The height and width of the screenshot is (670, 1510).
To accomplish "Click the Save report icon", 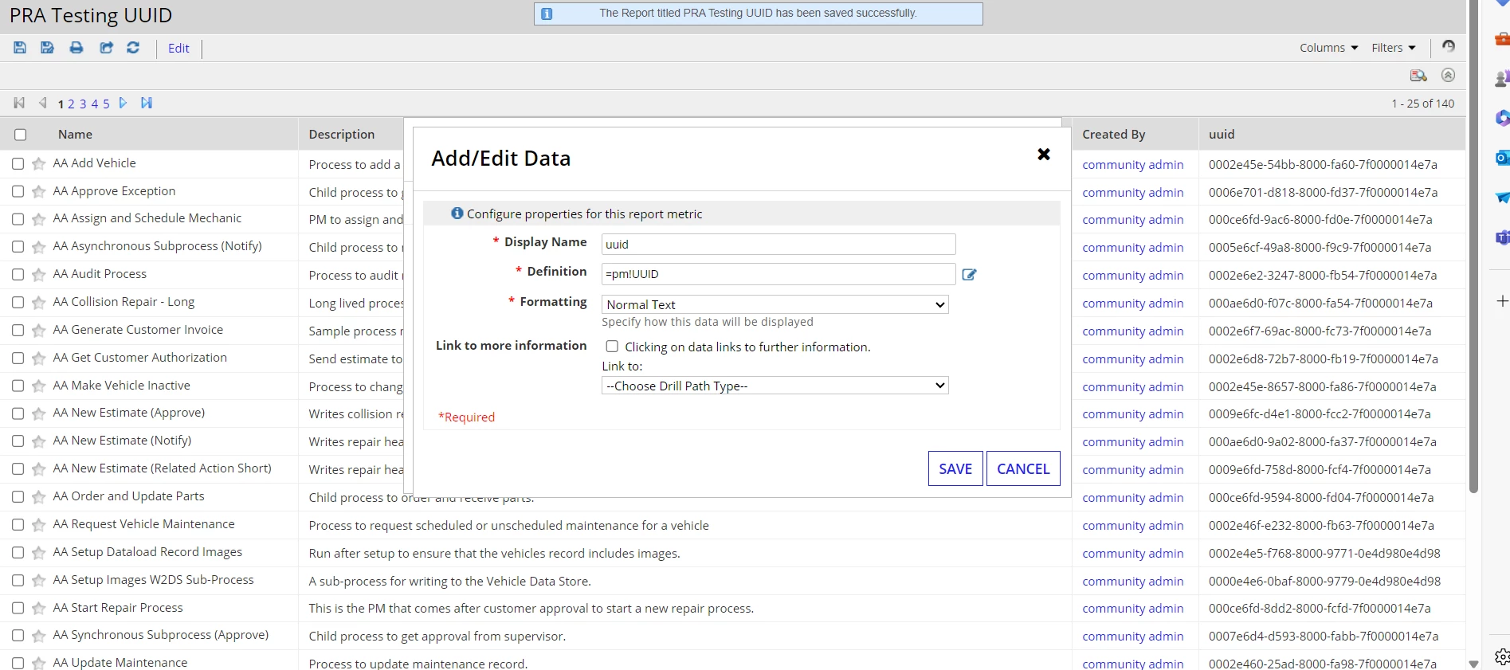I will [20, 48].
